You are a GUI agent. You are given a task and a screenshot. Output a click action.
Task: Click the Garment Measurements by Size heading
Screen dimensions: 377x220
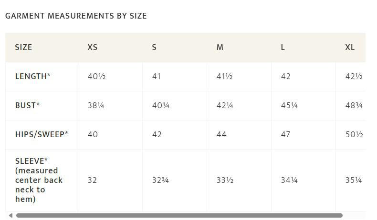76,16
